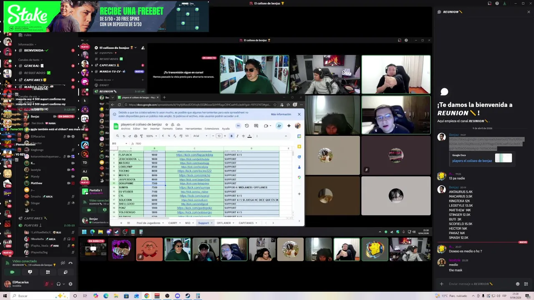Open Pool de Jugadores tab dropdown arrow
Viewport: 534px width, 300px height.
(x=163, y=223)
